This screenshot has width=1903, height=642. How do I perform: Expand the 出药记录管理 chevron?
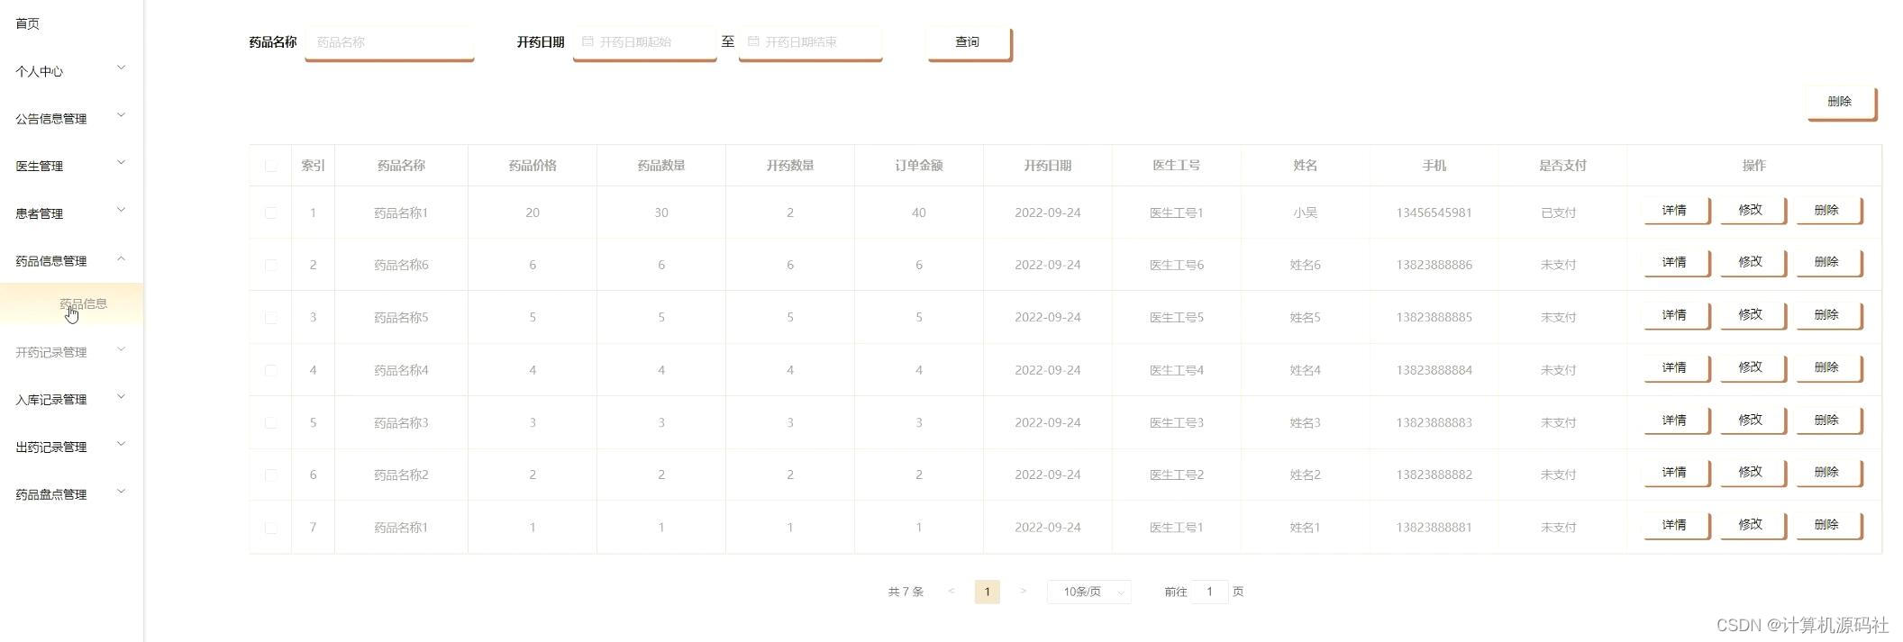122,444
